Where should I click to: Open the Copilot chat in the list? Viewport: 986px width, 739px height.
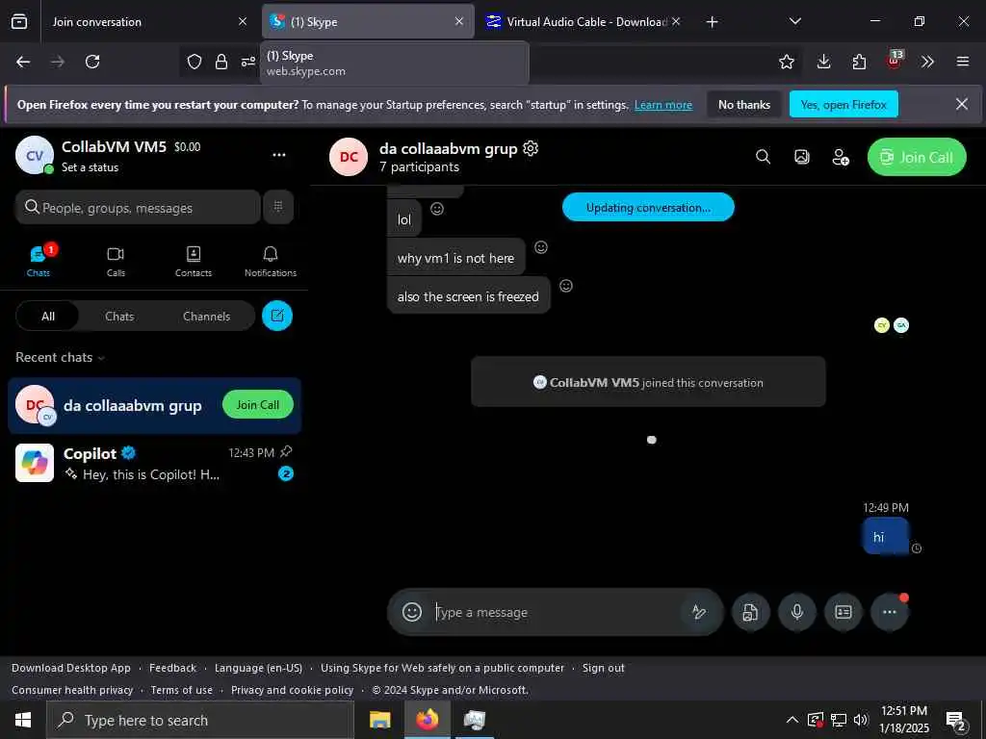pyautogui.click(x=154, y=463)
